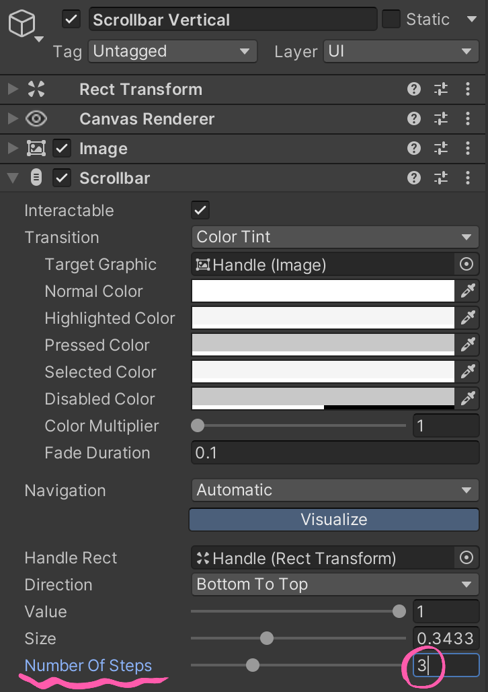Click eyedropper for Pressed Color
Viewport: 488px width, 692px height.
[468, 345]
